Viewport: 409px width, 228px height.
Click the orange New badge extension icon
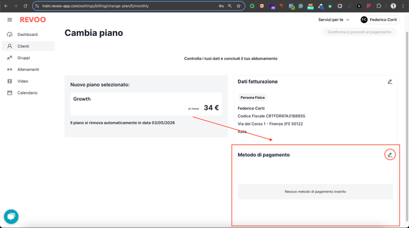tap(310, 7)
